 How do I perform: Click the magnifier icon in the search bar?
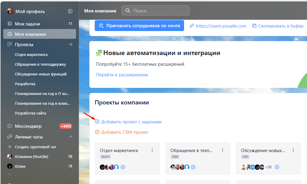128,11
